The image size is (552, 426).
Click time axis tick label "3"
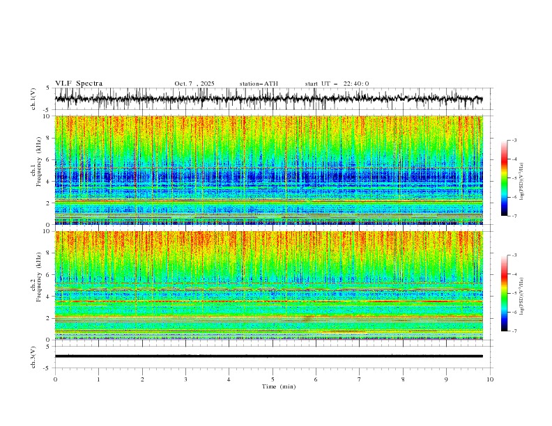185,379
